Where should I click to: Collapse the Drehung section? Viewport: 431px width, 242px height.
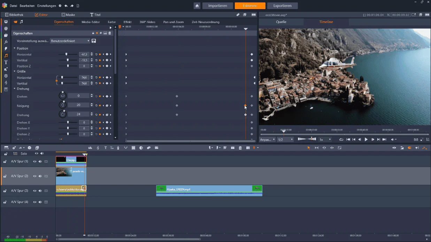15,89
